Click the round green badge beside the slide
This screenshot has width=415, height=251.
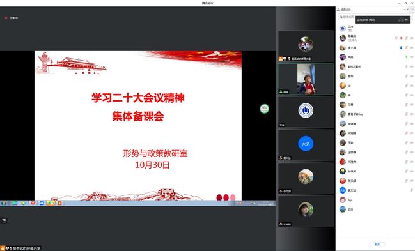click(264, 109)
